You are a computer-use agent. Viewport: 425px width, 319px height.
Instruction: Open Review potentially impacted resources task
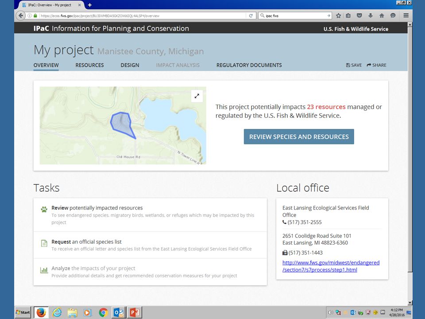click(150, 215)
